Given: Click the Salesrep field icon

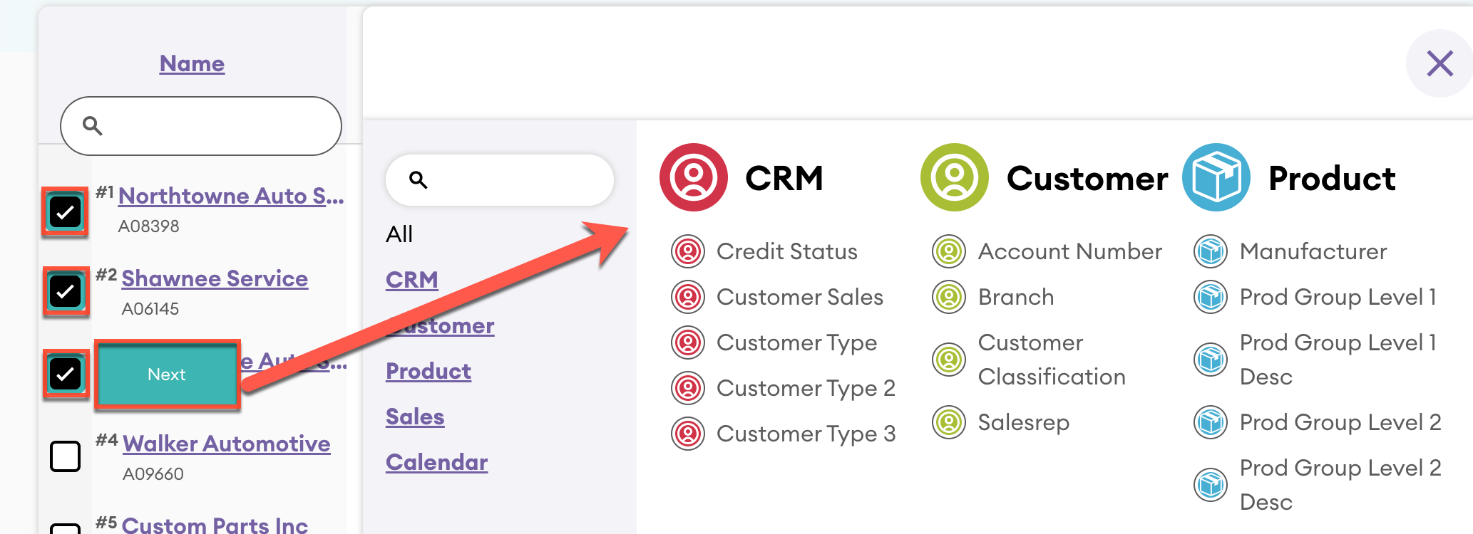Looking at the screenshot, I should [x=949, y=422].
